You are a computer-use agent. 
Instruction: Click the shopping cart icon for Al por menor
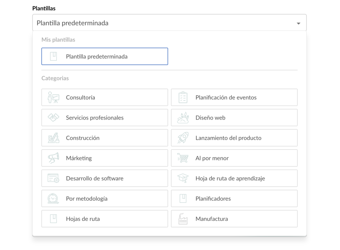pos(183,158)
